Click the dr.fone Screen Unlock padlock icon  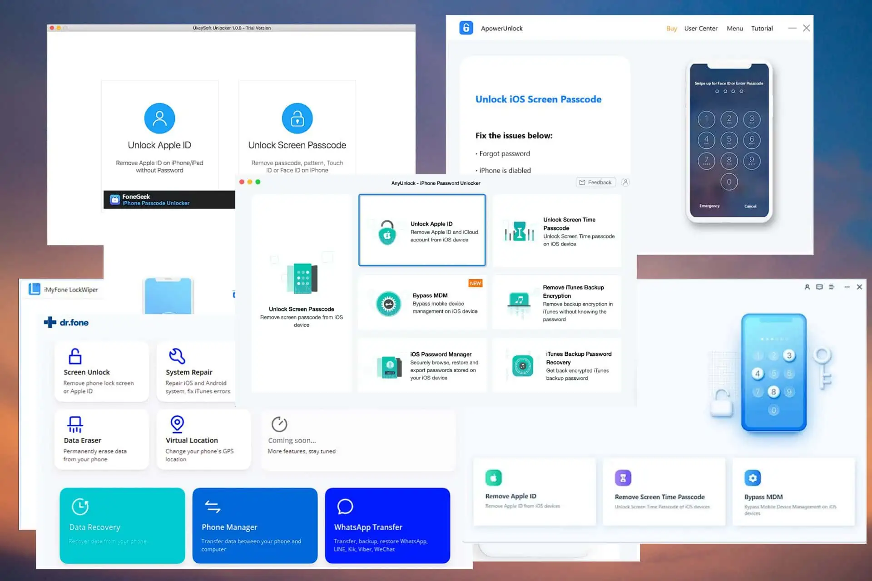[x=75, y=356]
